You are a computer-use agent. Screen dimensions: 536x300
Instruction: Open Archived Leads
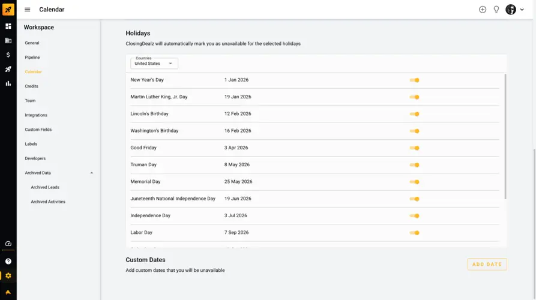point(45,187)
